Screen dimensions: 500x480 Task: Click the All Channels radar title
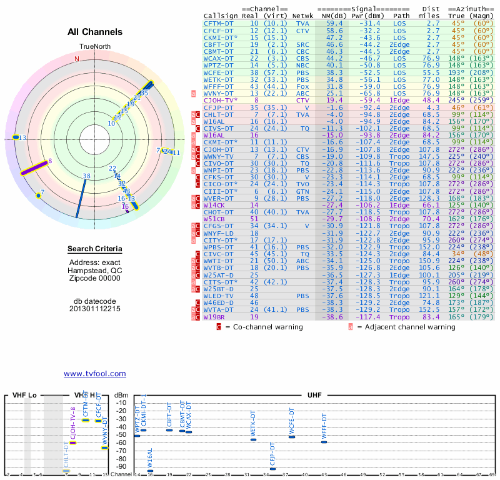tap(95, 32)
